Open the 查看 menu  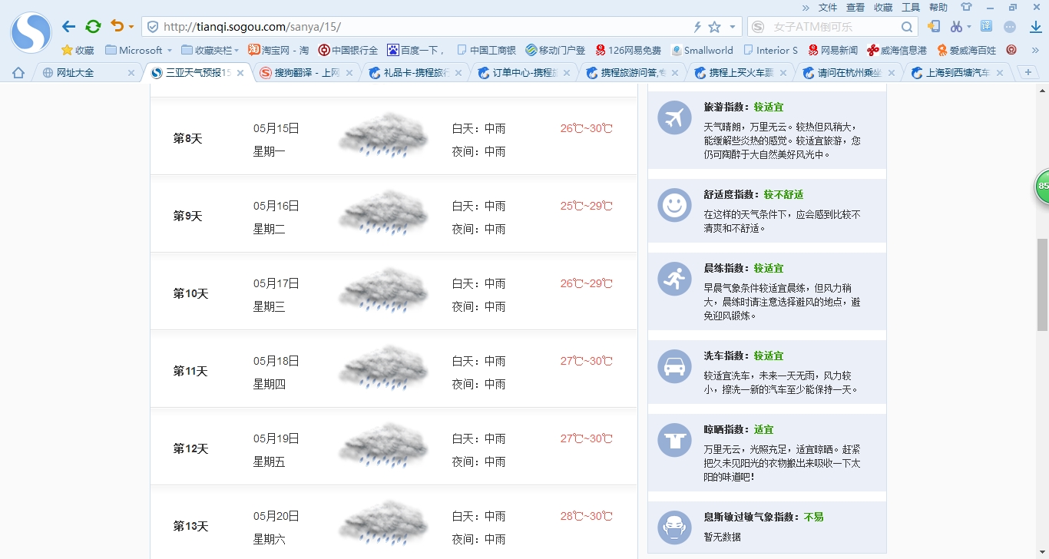click(855, 7)
